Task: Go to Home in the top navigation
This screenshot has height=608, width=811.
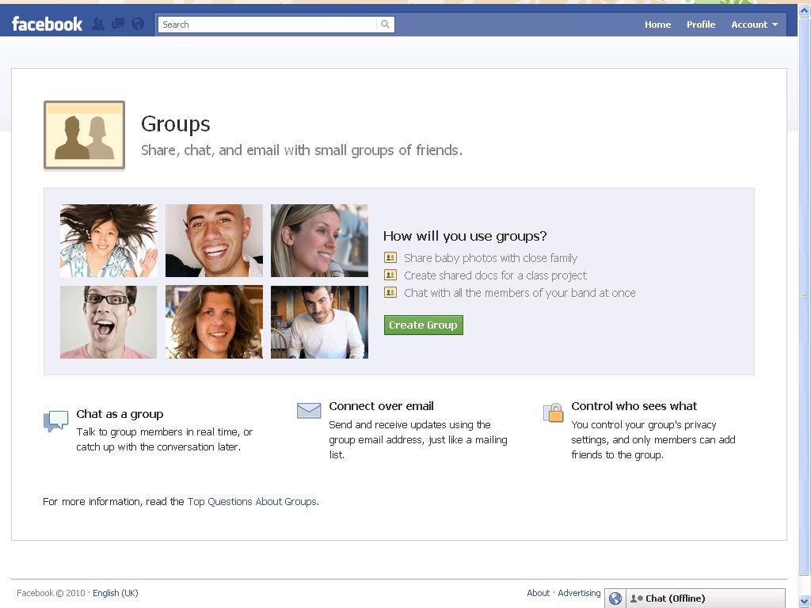Action: click(657, 25)
